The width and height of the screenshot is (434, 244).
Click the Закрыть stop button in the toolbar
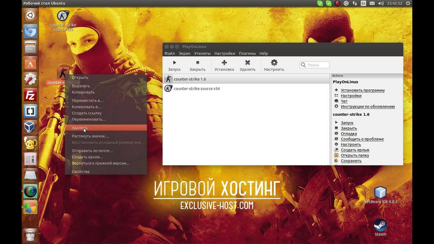click(x=197, y=65)
